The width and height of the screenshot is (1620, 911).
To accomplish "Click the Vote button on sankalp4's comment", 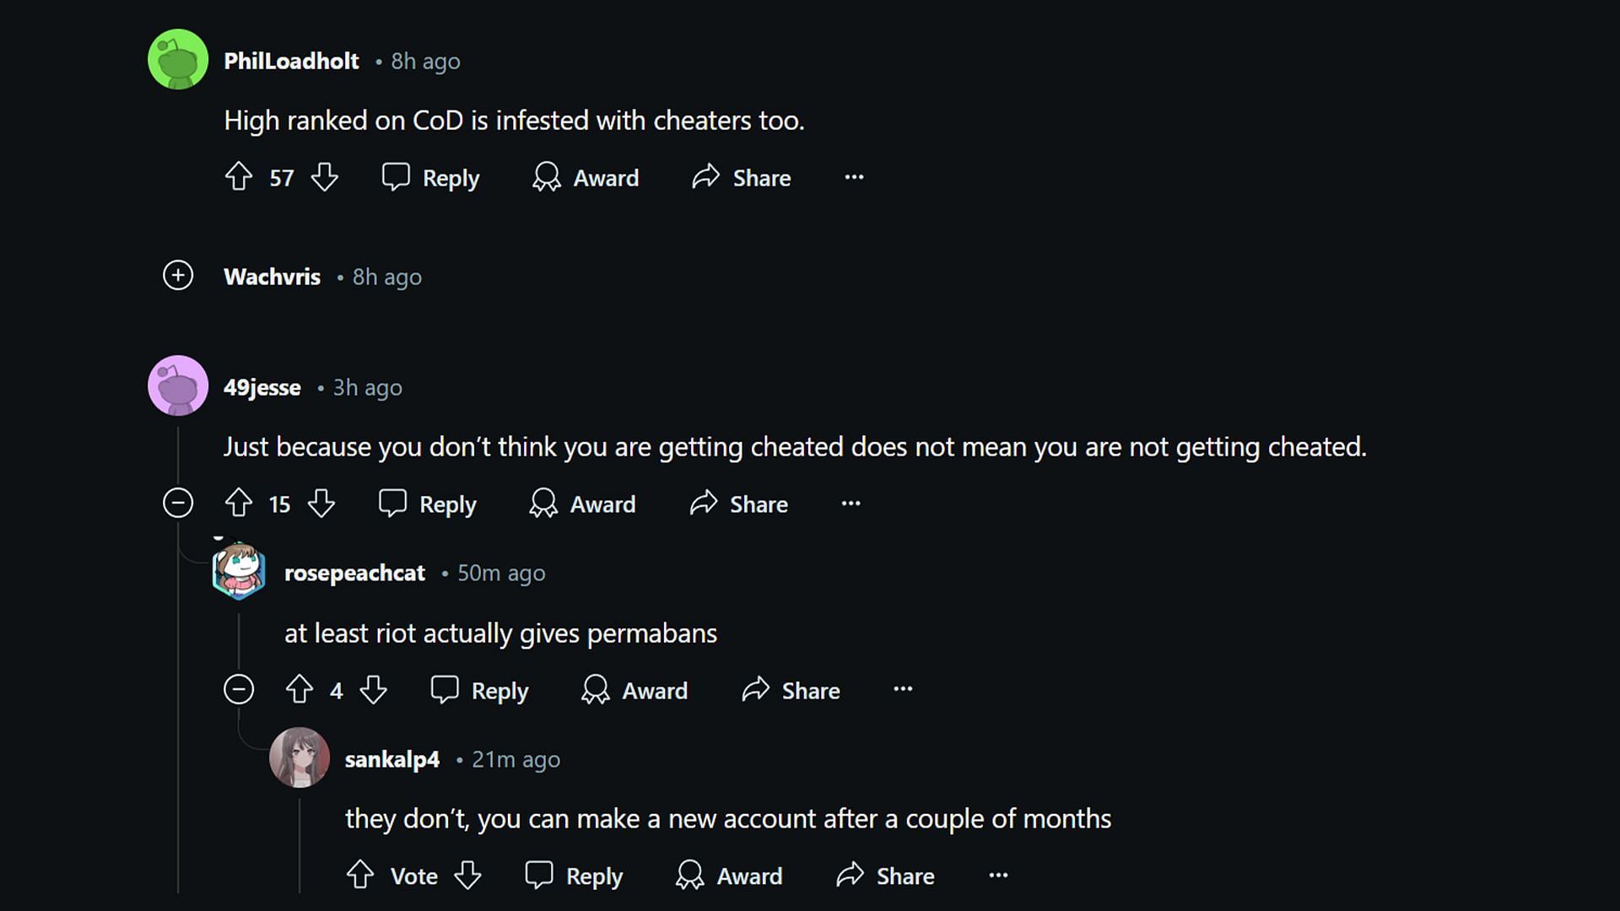I will (413, 876).
